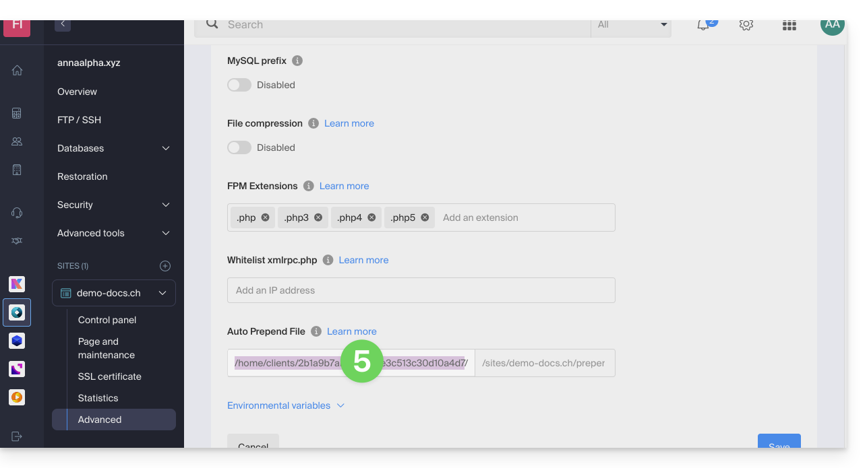The width and height of the screenshot is (867, 468).
Task: Click the info icon beside MySQL prefix
Action: point(297,61)
